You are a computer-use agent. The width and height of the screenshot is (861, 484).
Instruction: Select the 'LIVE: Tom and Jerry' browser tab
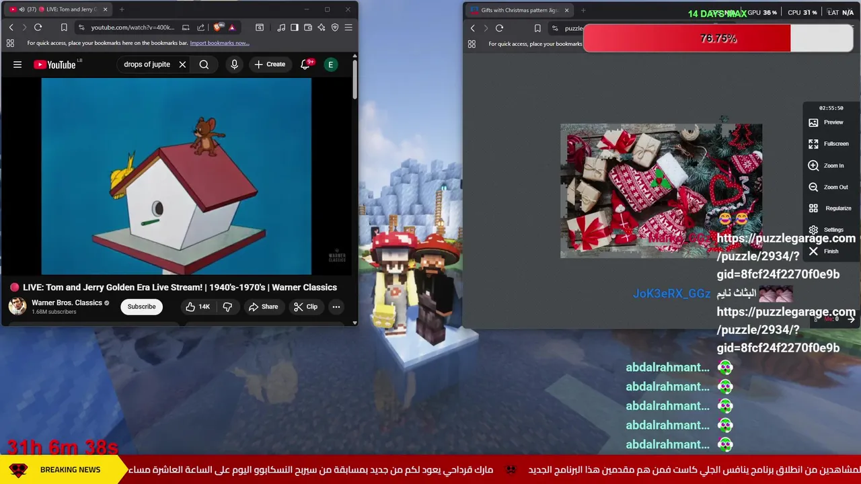tap(59, 9)
